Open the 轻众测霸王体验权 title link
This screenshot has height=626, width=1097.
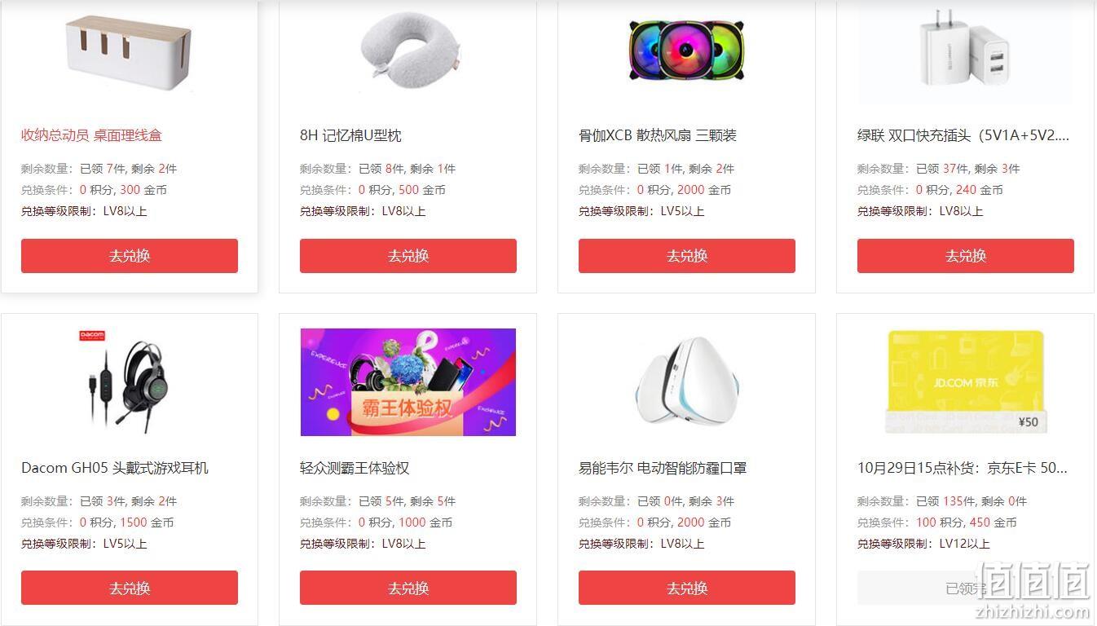coord(355,468)
